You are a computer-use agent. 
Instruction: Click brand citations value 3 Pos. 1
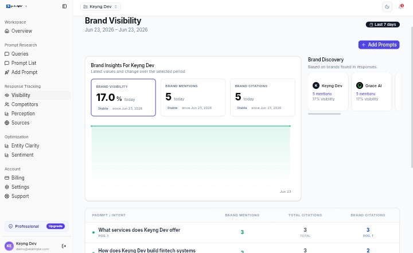point(368,232)
